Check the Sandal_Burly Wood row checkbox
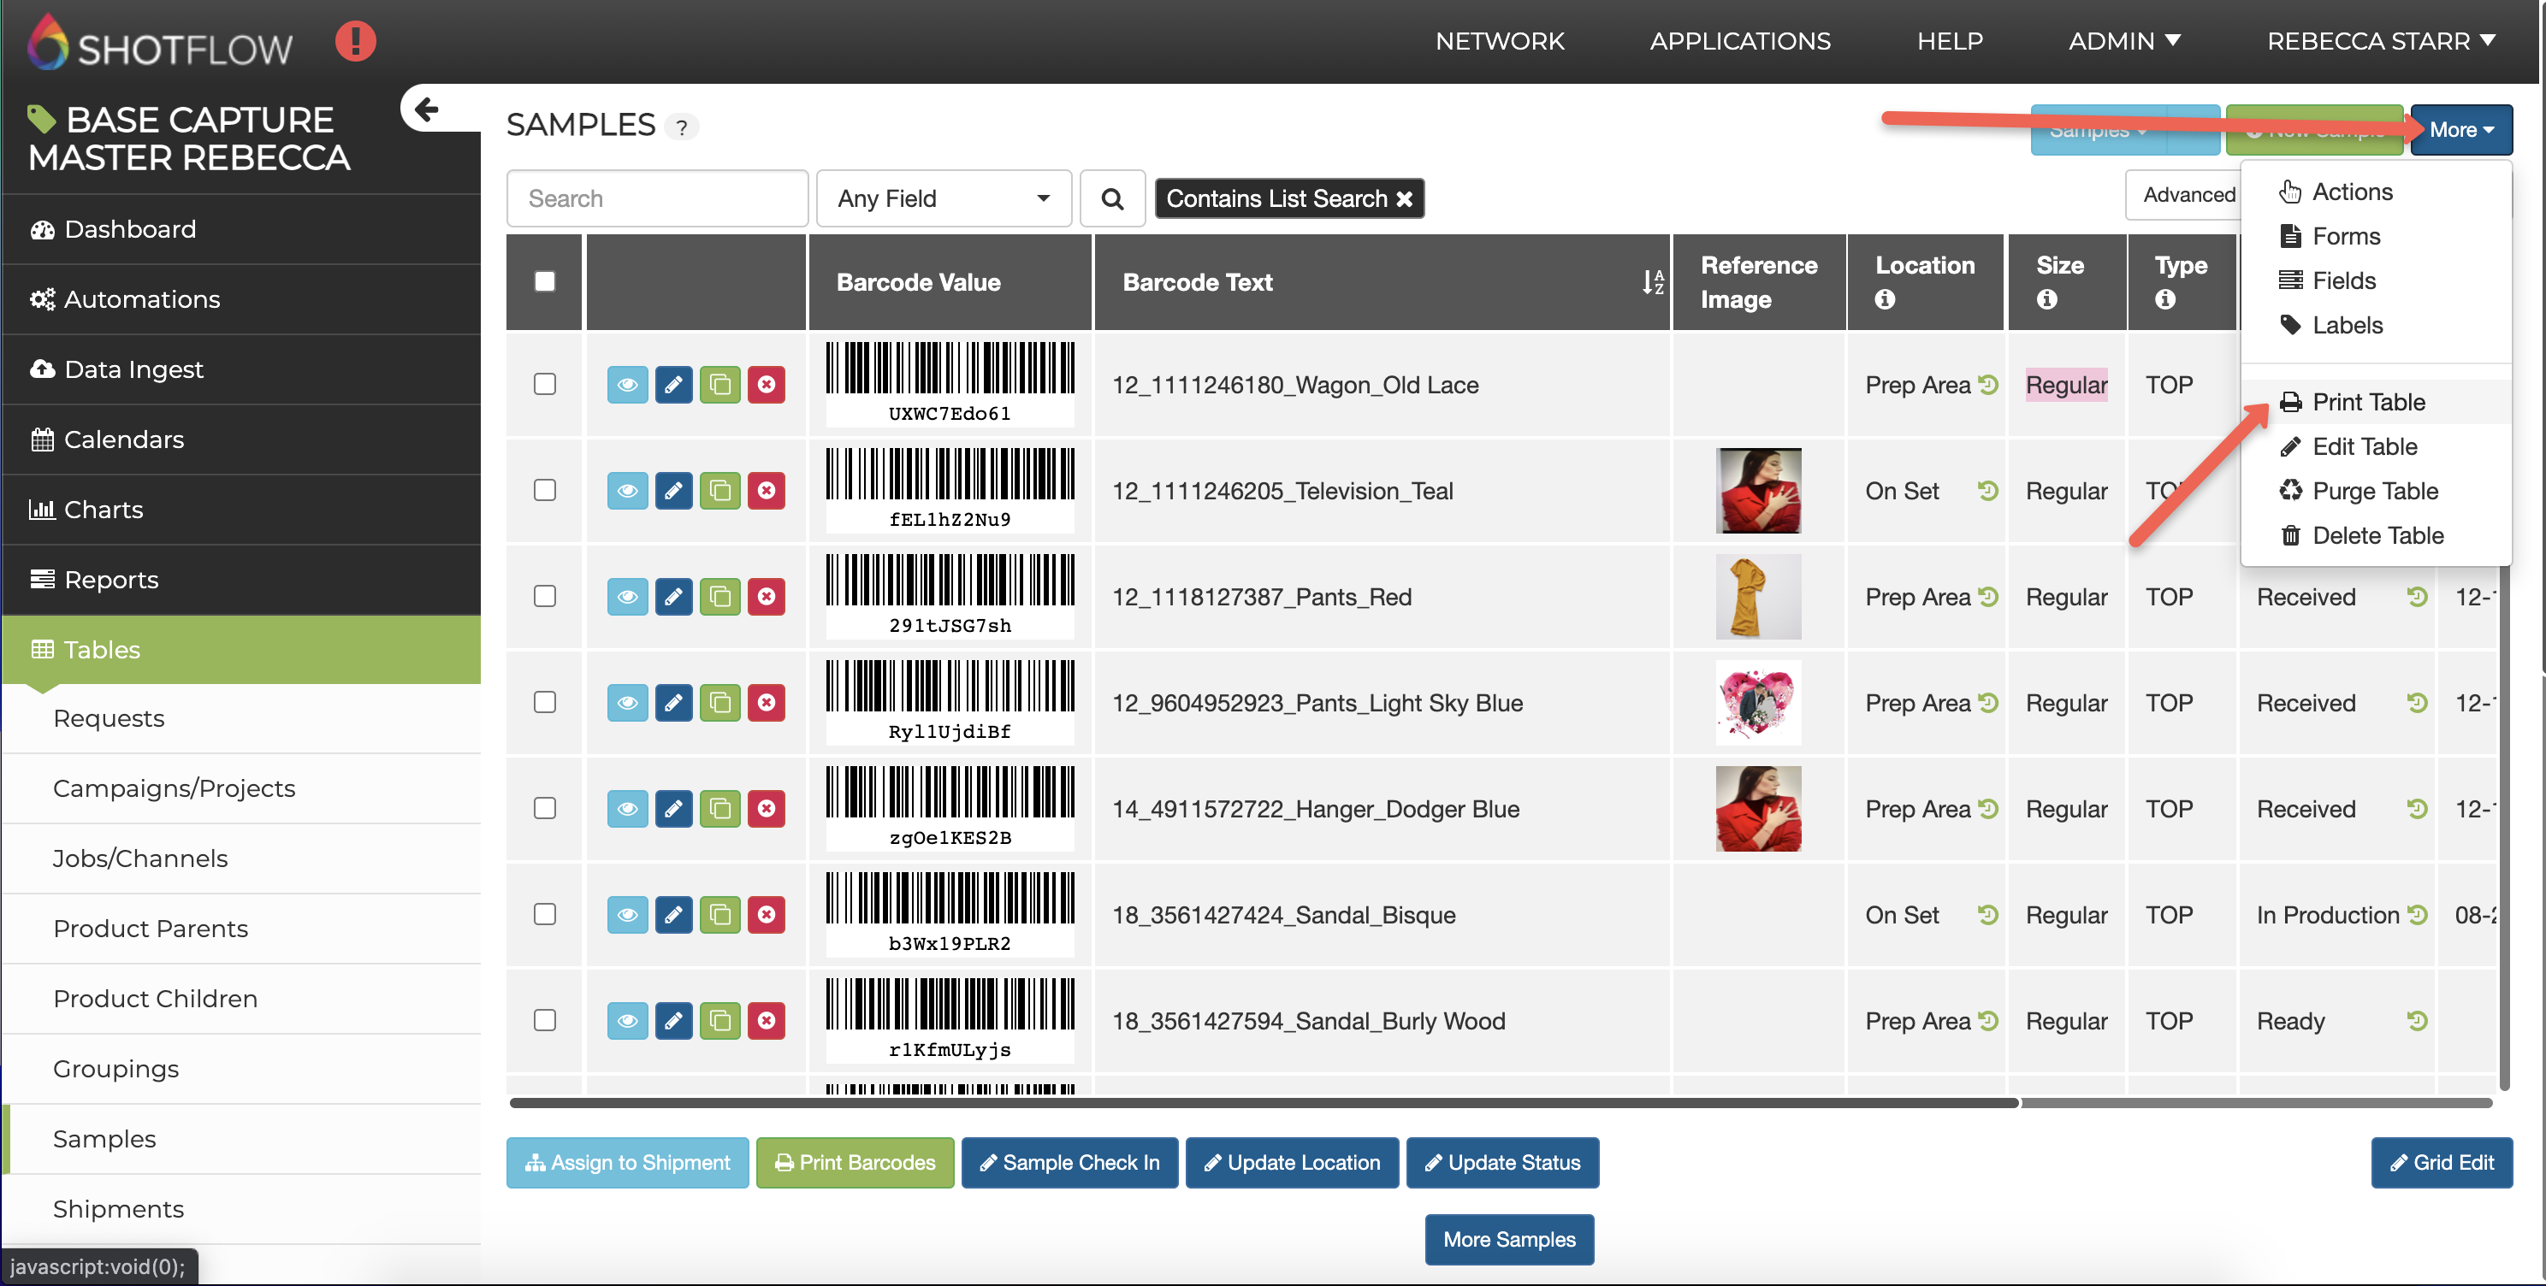Viewport: 2546px width, 1286px height. [545, 1020]
